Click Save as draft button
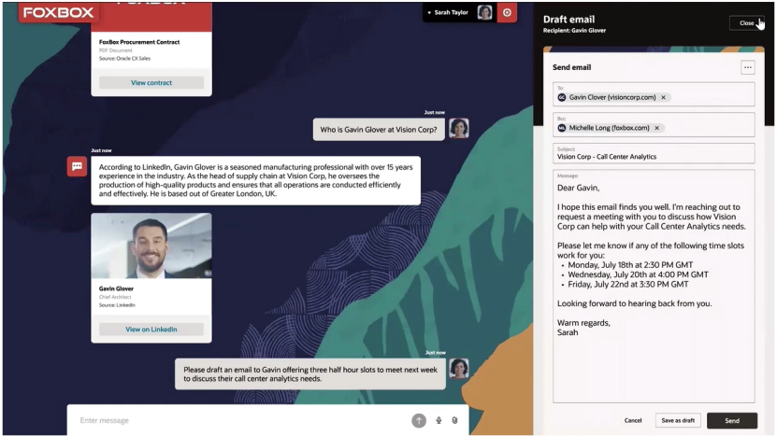777x436 pixels. [x=678, y=420]
